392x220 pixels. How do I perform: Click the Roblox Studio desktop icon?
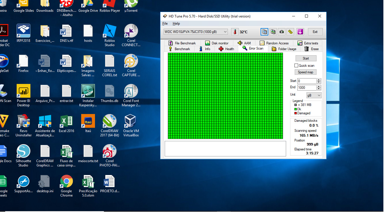pos(110,36)
